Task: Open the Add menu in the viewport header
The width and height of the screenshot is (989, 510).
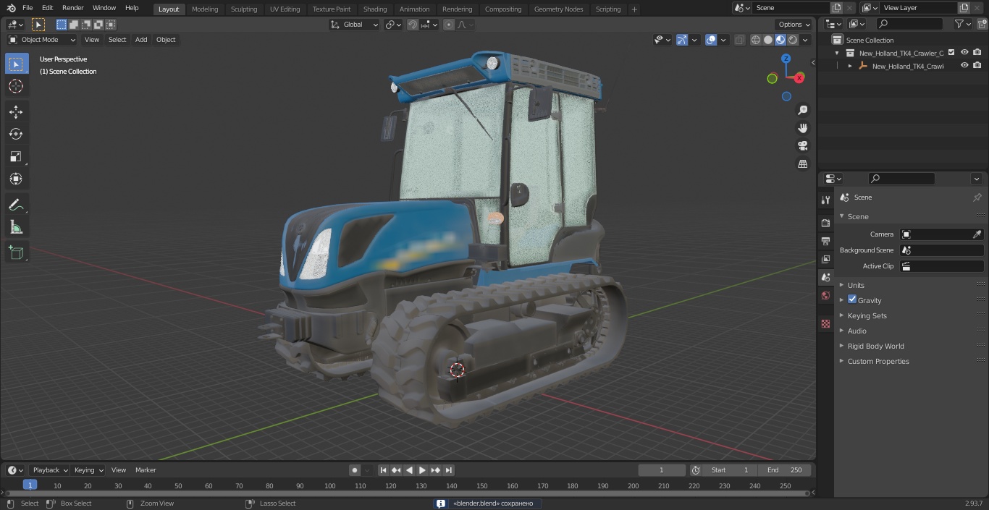Action: (x=141, y=40)
